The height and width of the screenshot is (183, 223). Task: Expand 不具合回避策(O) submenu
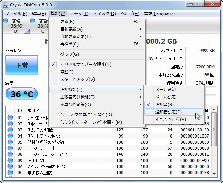(x=97, y=105)
